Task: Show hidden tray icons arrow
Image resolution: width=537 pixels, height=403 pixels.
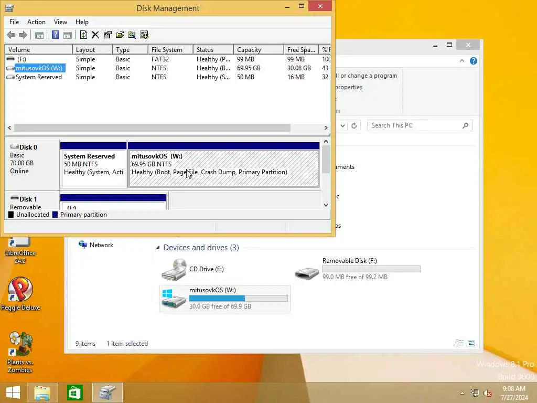Action: point(463,393)
